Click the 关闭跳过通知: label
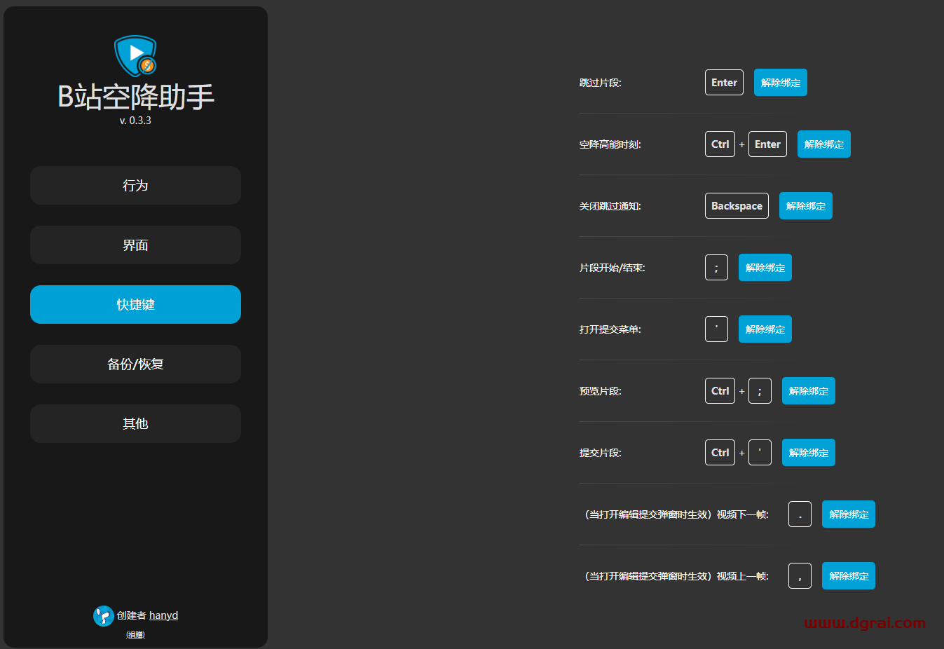The width and height of the screenshot is (944, 649). pyautogui.click(x=610, y=206)
